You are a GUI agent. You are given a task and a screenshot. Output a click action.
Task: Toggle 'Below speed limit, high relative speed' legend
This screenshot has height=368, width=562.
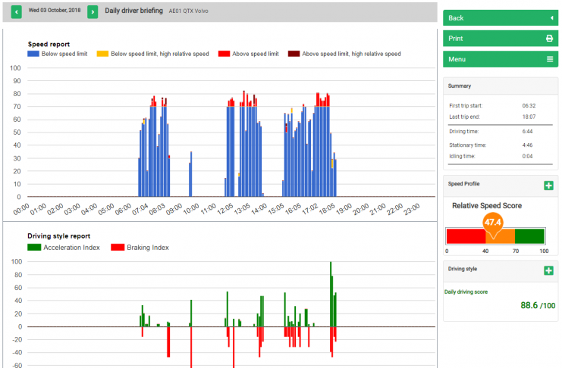click(x=159, y=54)
